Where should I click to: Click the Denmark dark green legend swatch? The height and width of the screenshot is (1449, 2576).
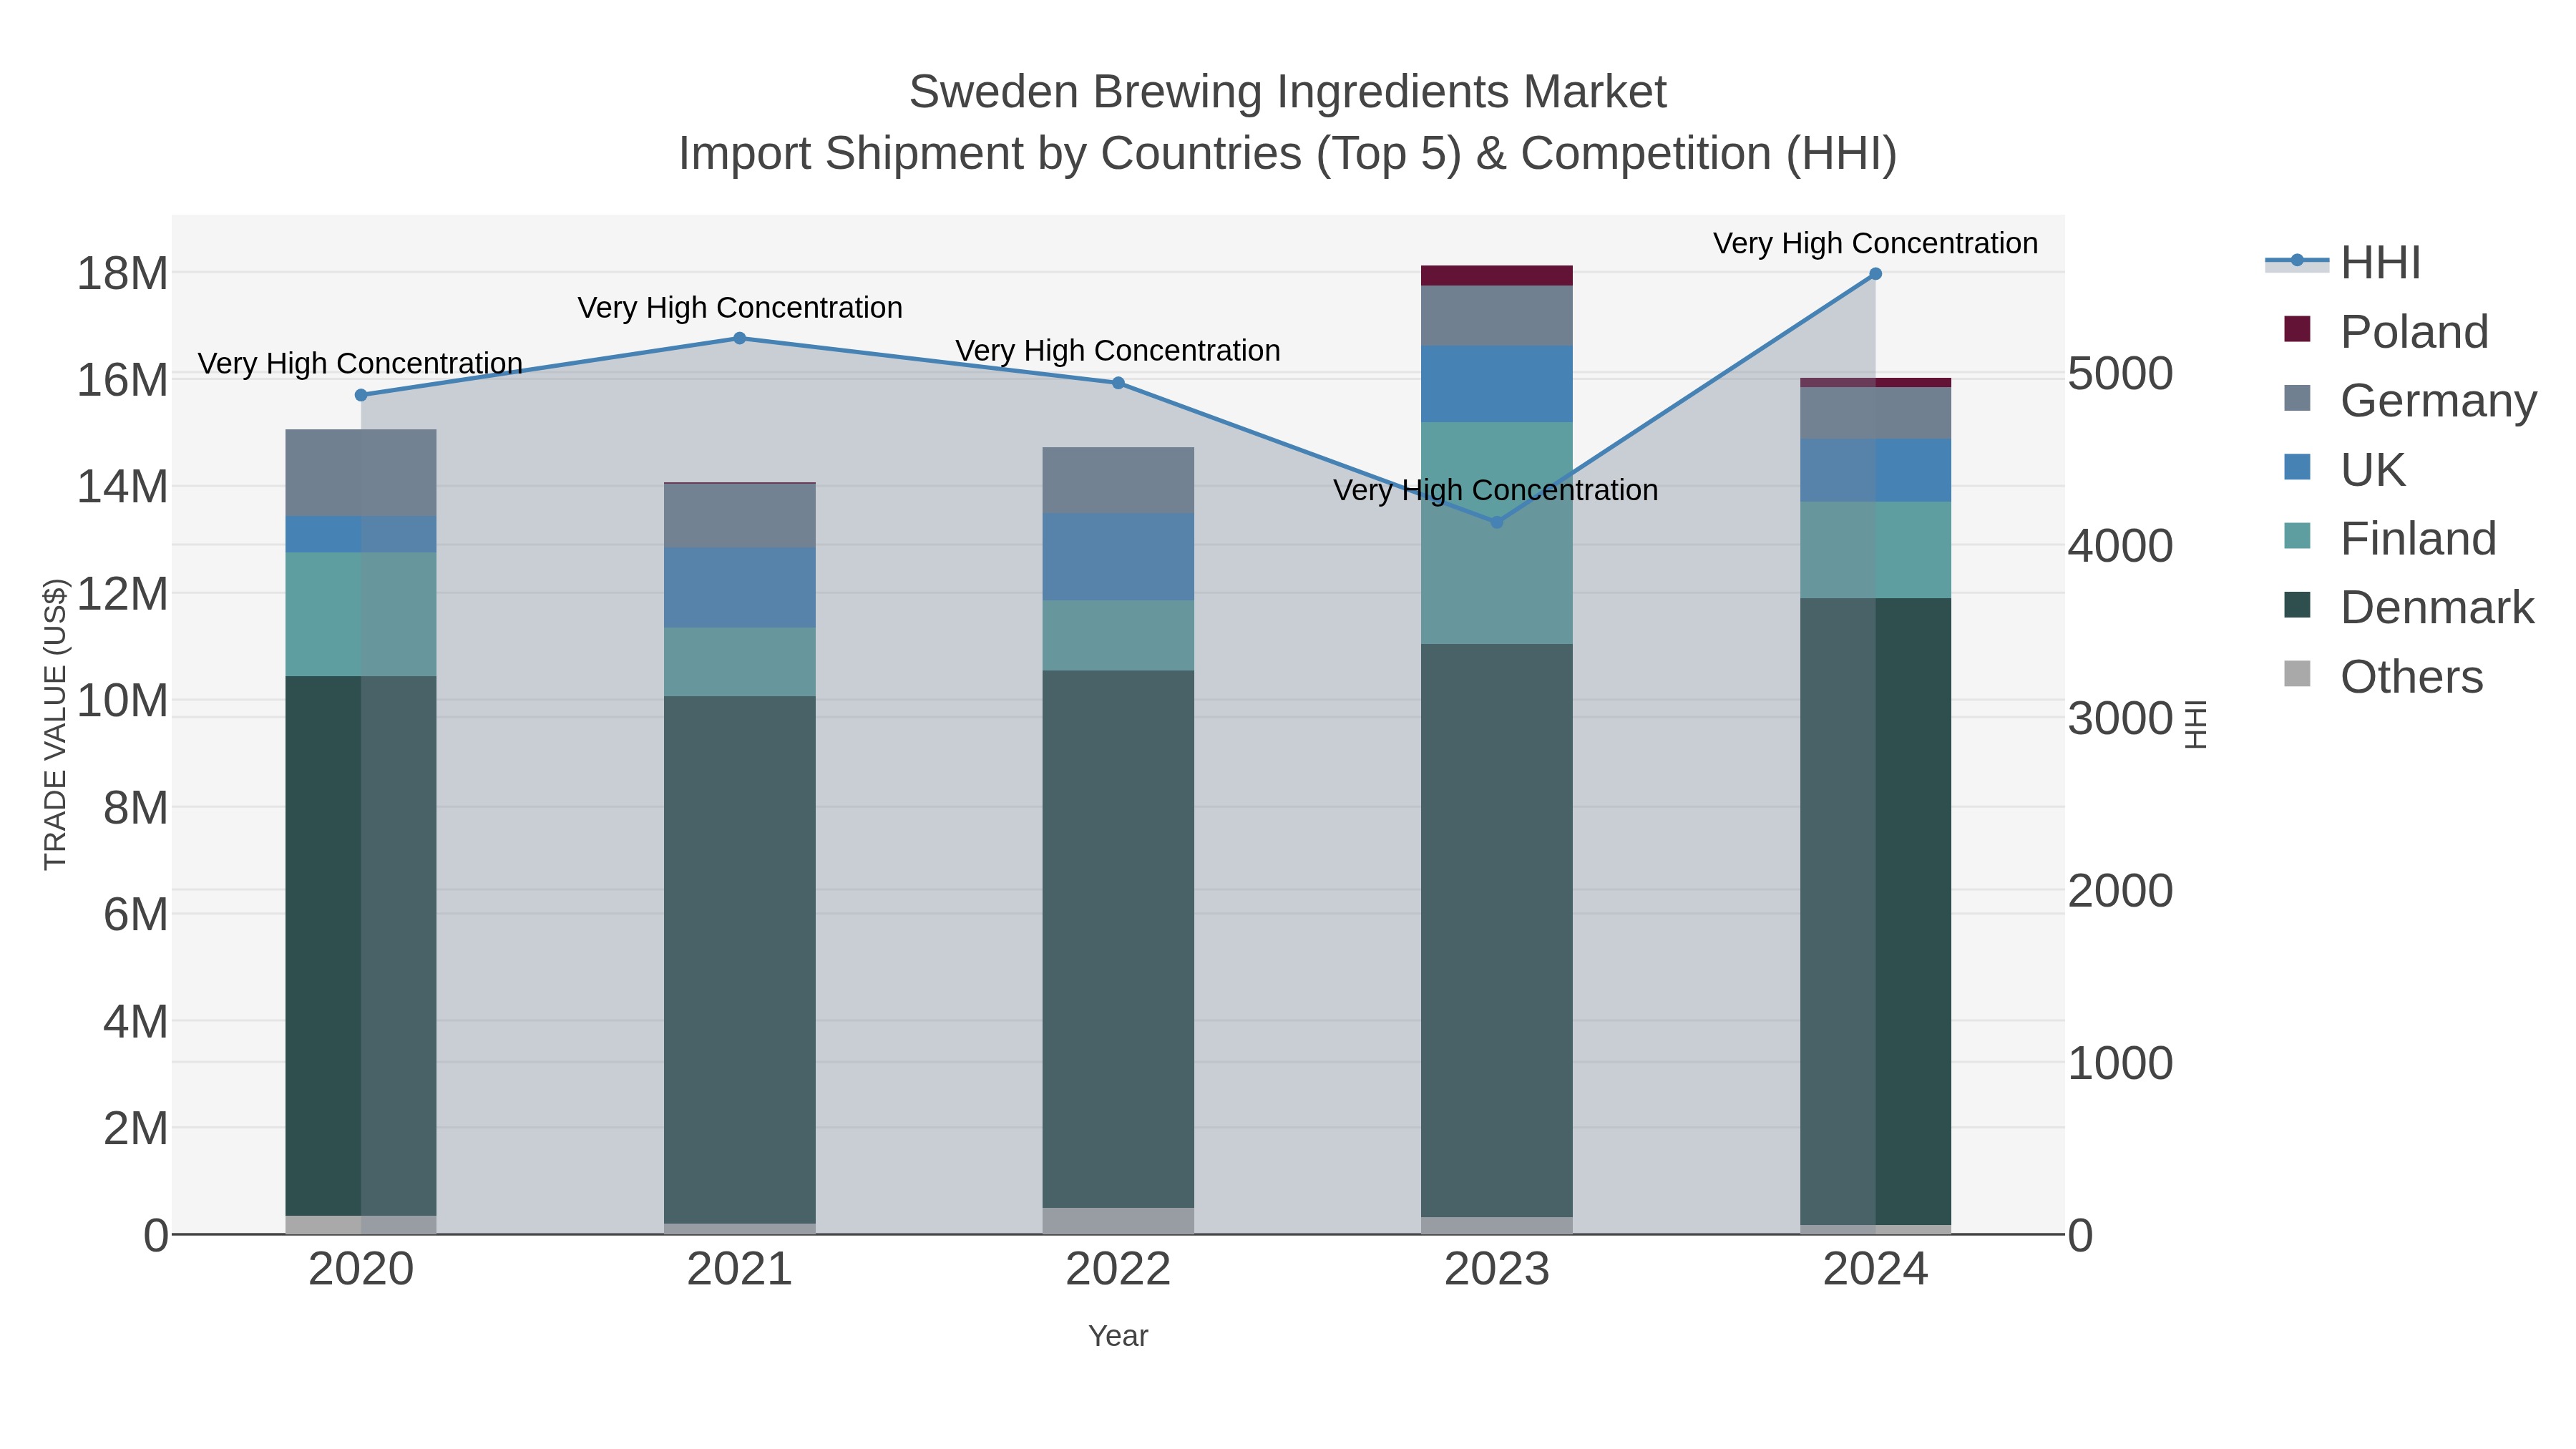click(2297, 605)
